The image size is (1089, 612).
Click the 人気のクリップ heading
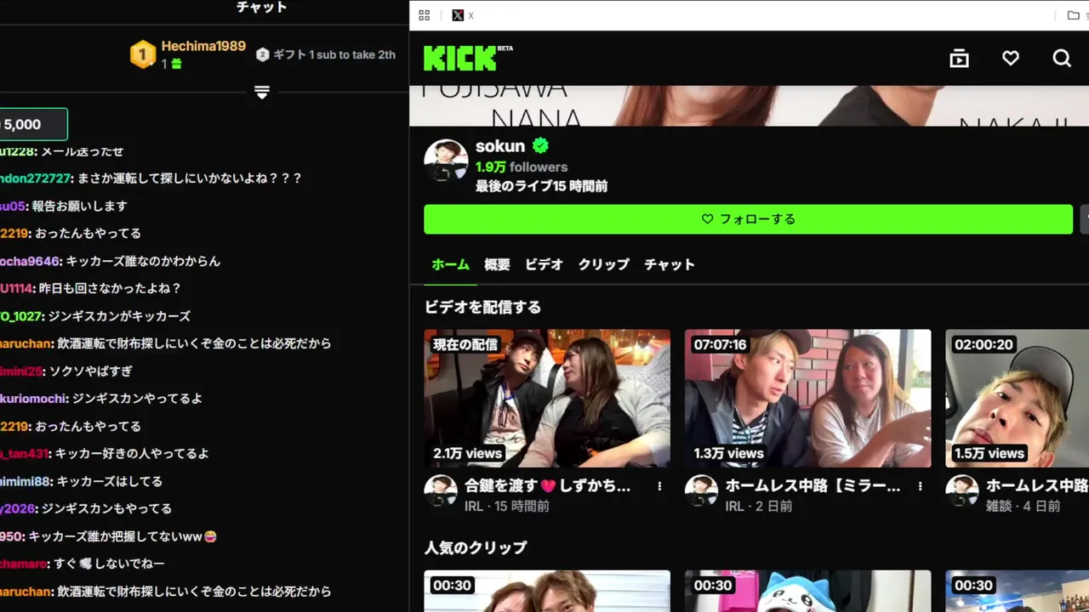(x=476, y=547)
